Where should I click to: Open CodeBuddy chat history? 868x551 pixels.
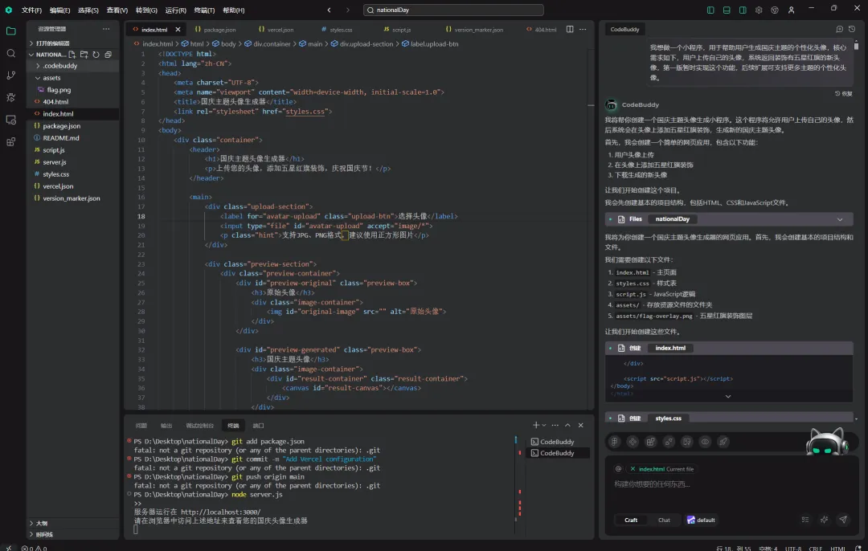coord(852,30)
